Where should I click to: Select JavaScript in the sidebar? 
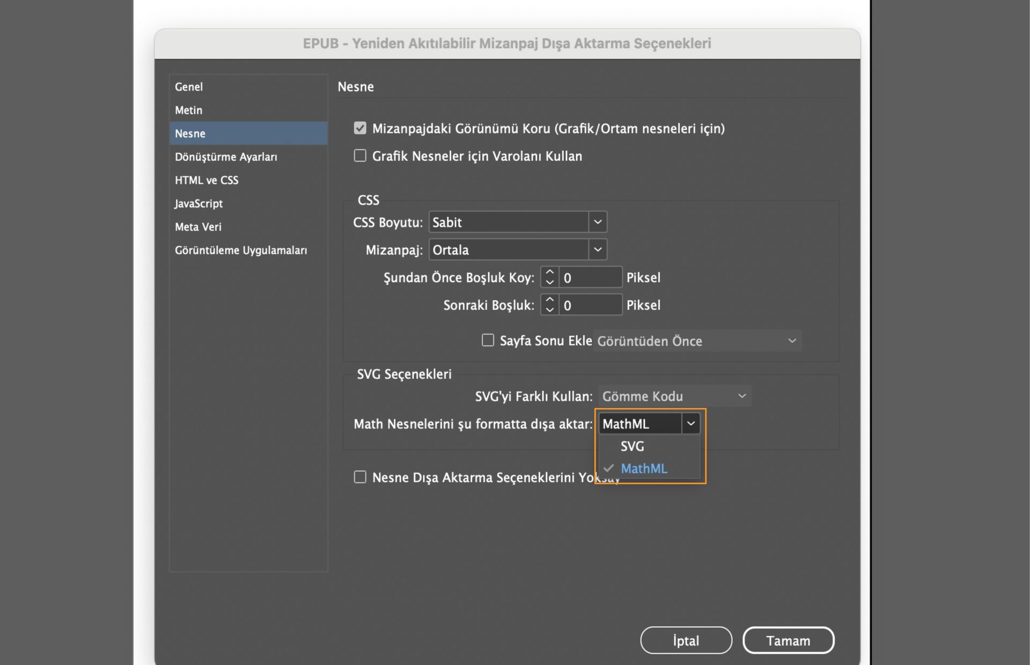click(x=198, y=203)
